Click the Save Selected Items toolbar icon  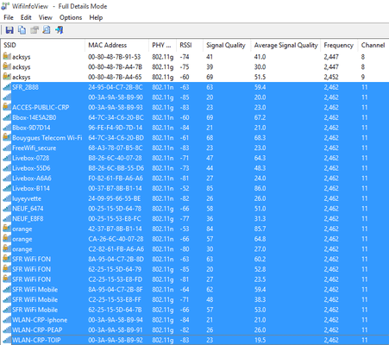pos(9,30)
